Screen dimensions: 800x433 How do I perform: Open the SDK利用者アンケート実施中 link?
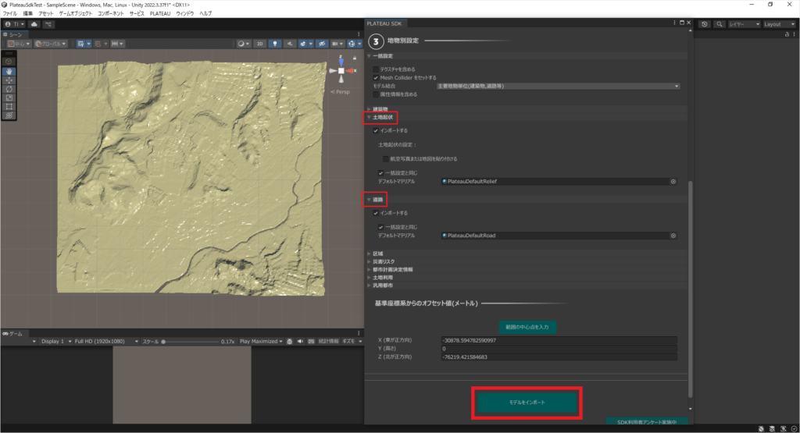[x=646, y=422]
